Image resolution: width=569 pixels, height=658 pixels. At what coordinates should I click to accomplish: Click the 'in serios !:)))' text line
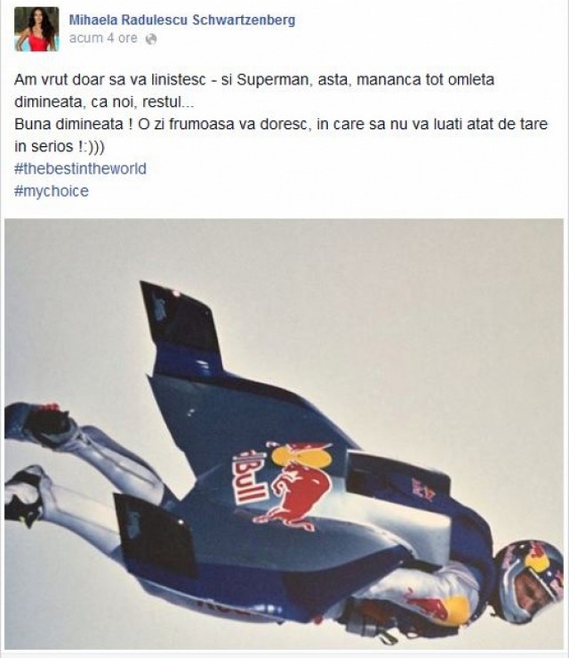59,146
